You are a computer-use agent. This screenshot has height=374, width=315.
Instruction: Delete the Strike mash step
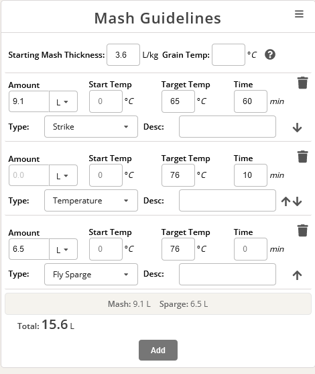pos(303,83)
